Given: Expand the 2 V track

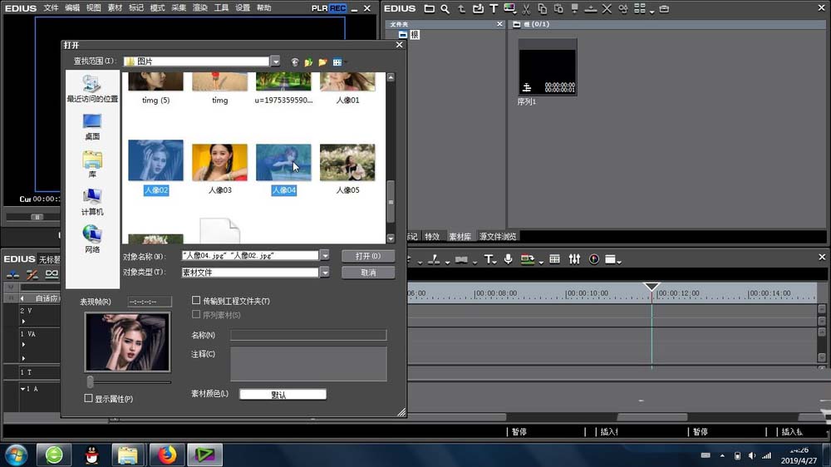Looking at the screenshot, I should pyautogui.click(x=23, y=322).
